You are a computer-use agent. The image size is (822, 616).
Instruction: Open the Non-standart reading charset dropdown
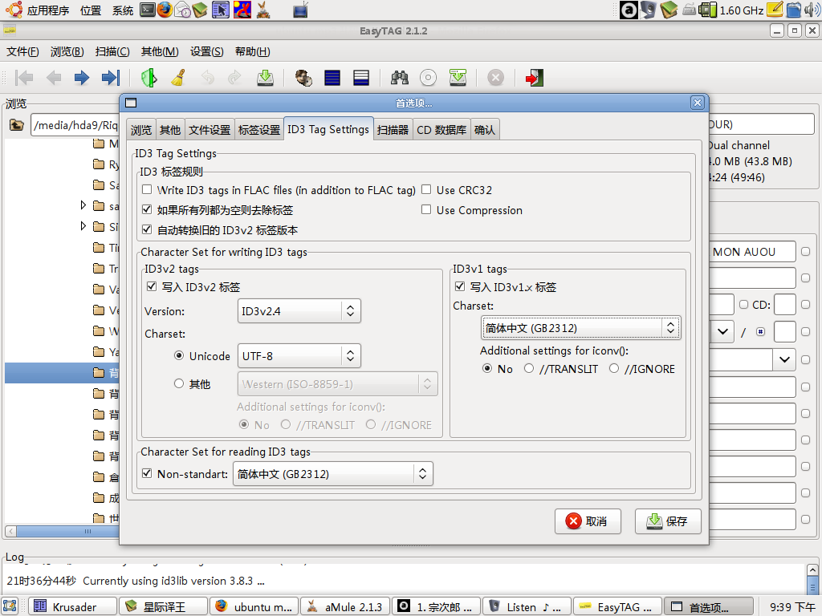pos(333,474)
